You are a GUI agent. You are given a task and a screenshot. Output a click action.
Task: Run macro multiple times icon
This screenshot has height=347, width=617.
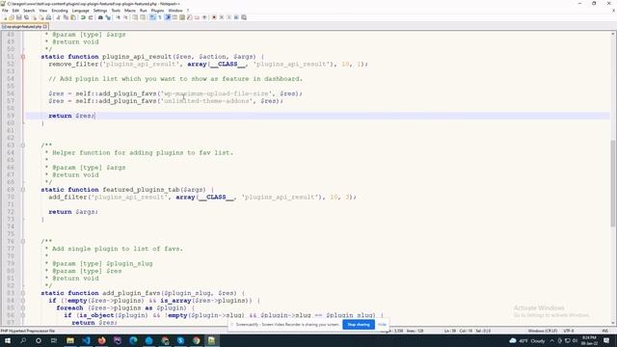click(x=236, y=17)
